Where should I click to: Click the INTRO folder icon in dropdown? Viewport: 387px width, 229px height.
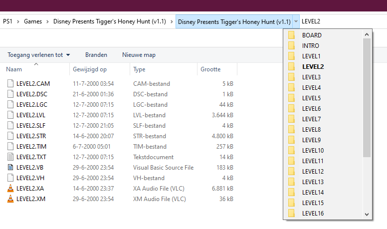291,45
